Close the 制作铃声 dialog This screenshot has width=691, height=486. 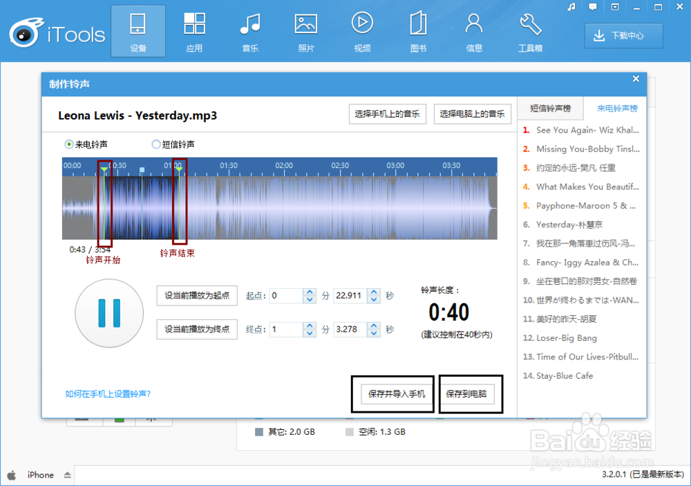pos(636,79)
